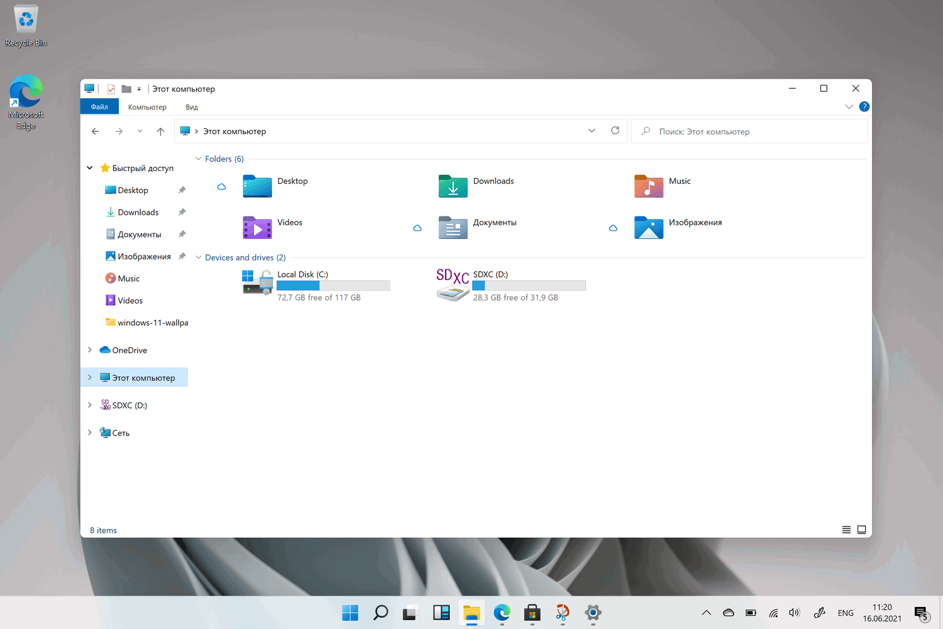This screenshot has height=629, width=943.
Task: Show hidden icons in system tray
Action: tap(707, 613)
